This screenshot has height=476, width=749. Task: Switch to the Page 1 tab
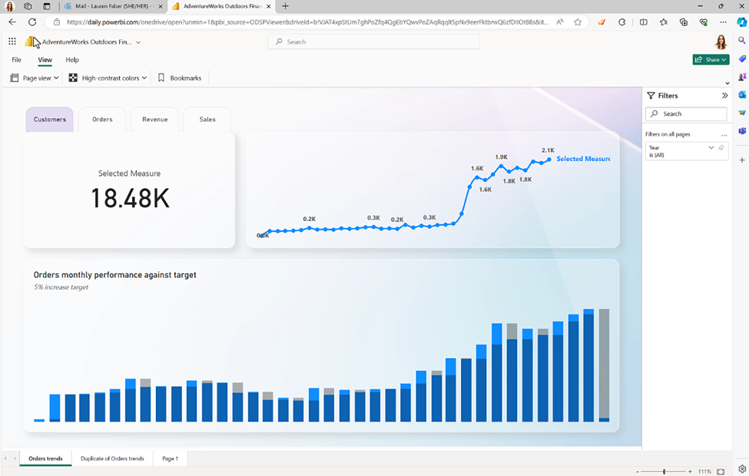170,458
